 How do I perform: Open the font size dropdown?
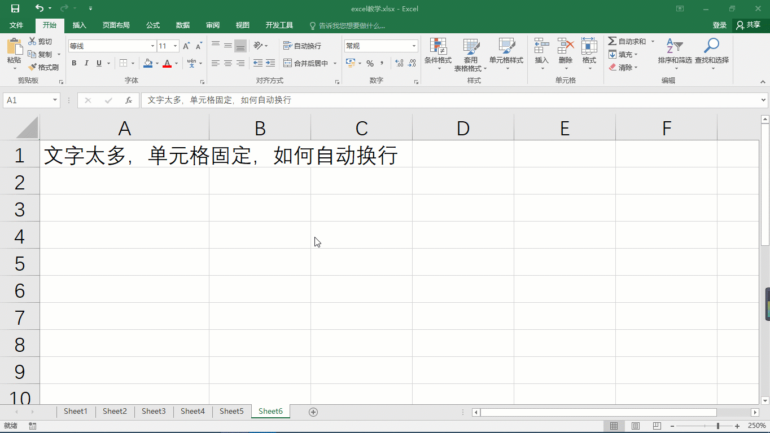point(174,45)
